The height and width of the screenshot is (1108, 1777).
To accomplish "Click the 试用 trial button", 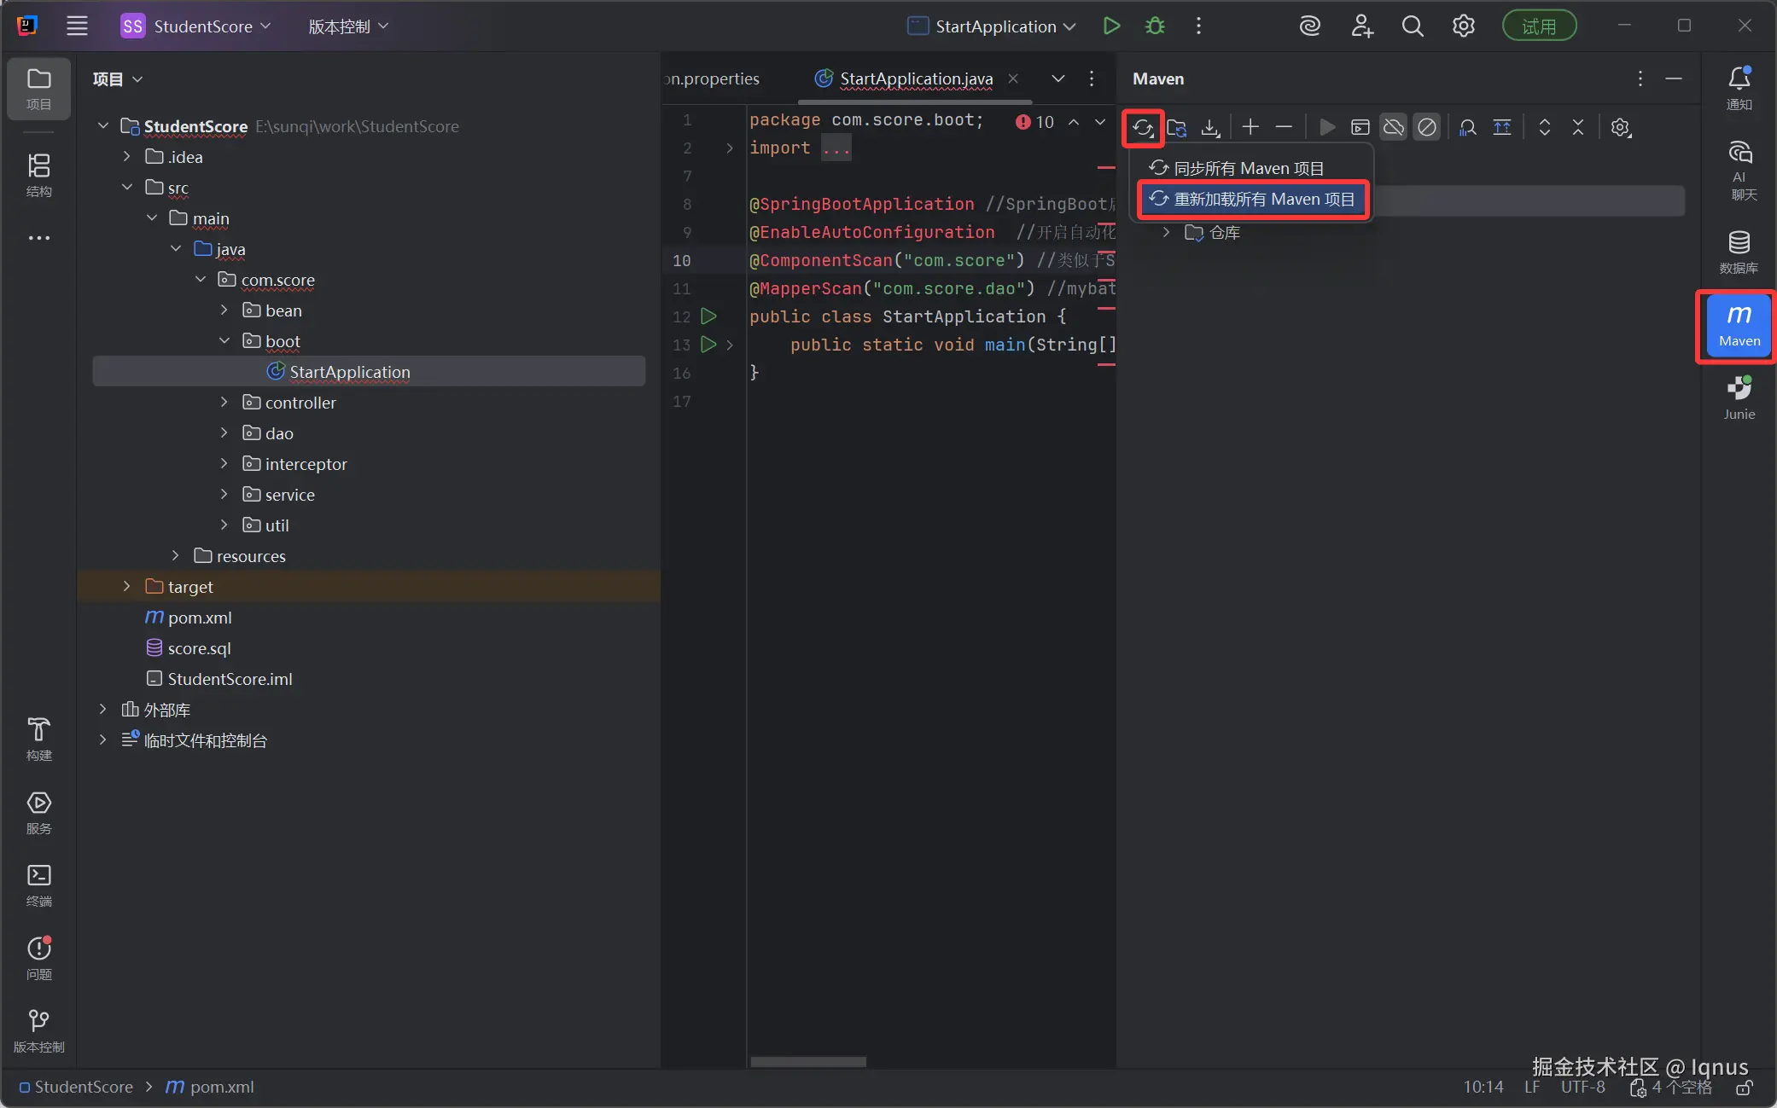I will click(x=1538, y=26).
